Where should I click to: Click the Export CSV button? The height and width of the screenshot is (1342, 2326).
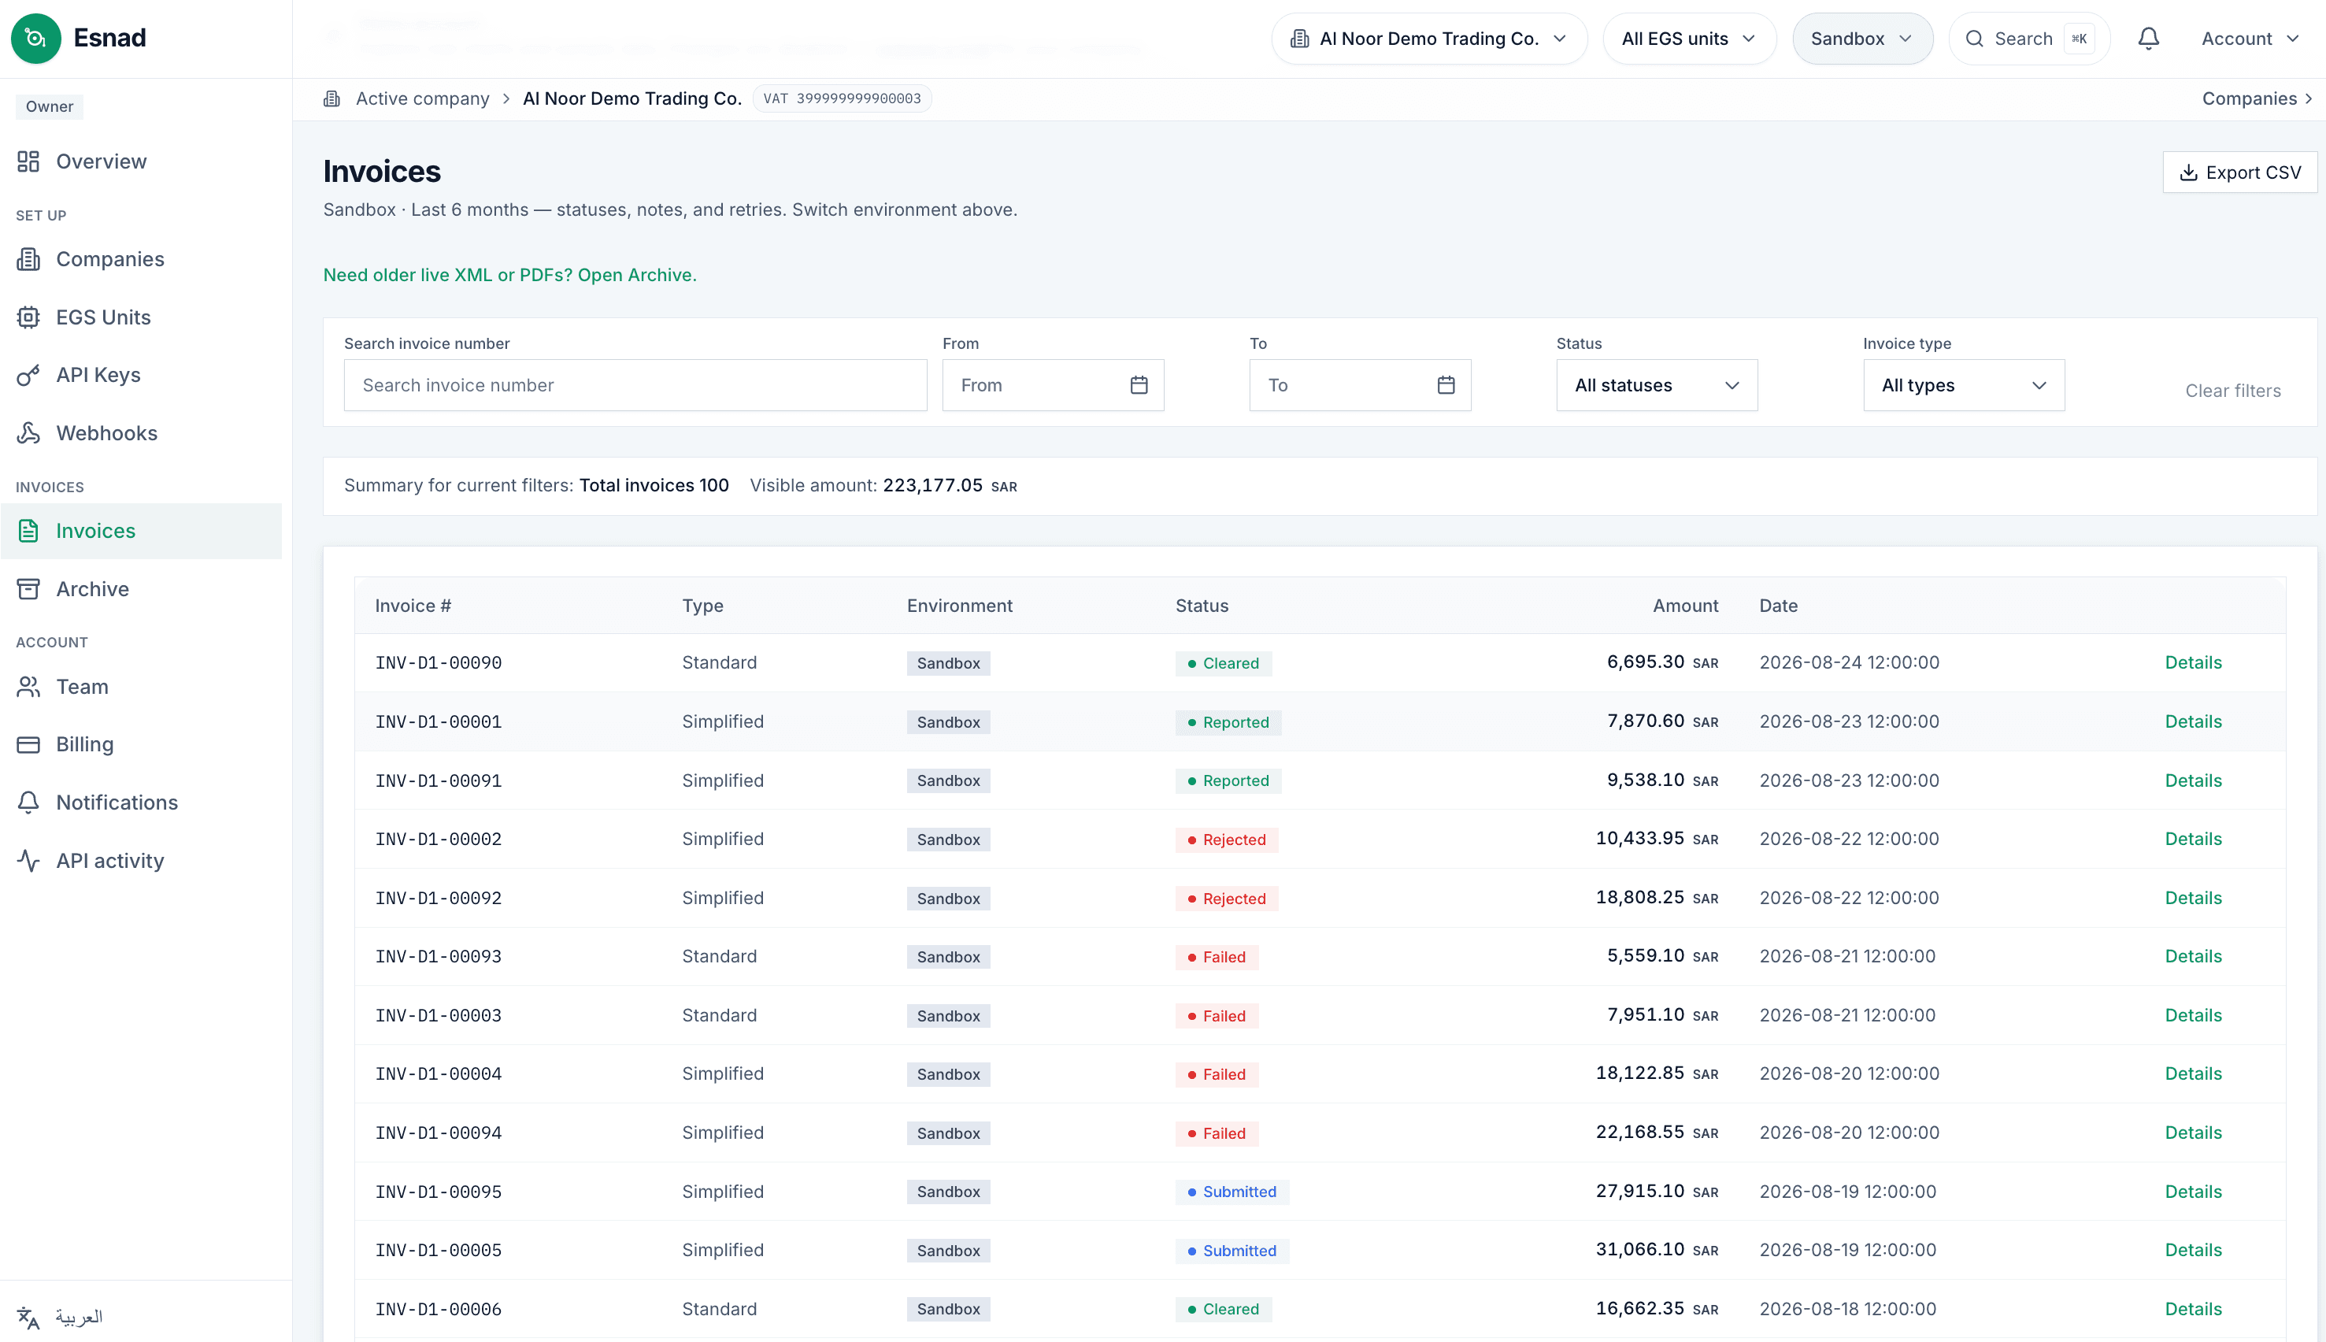pos(2239,172)
